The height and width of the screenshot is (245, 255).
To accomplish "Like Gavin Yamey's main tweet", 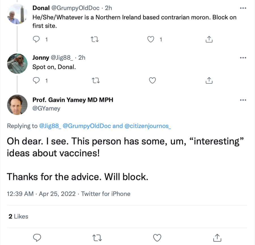I will tap(157, 238).
